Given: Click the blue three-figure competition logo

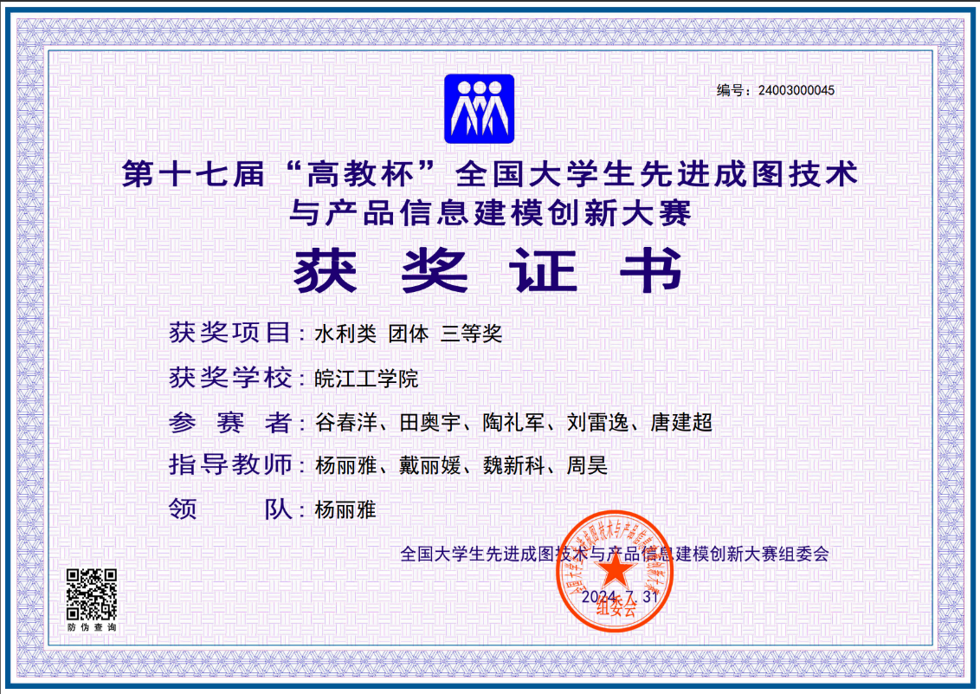Looking at the screenshot, I should coord(479,108).
